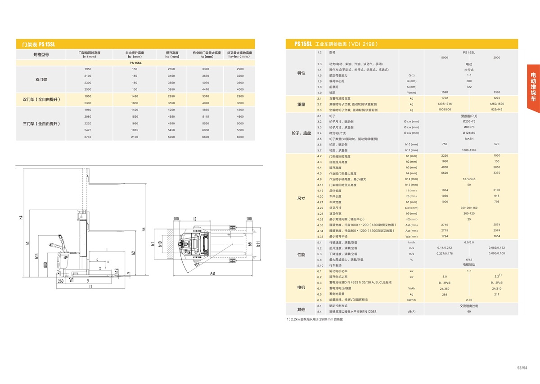
Task: Click the '门架表 PS 15SL' table header
Action: [x=135, y=44]
